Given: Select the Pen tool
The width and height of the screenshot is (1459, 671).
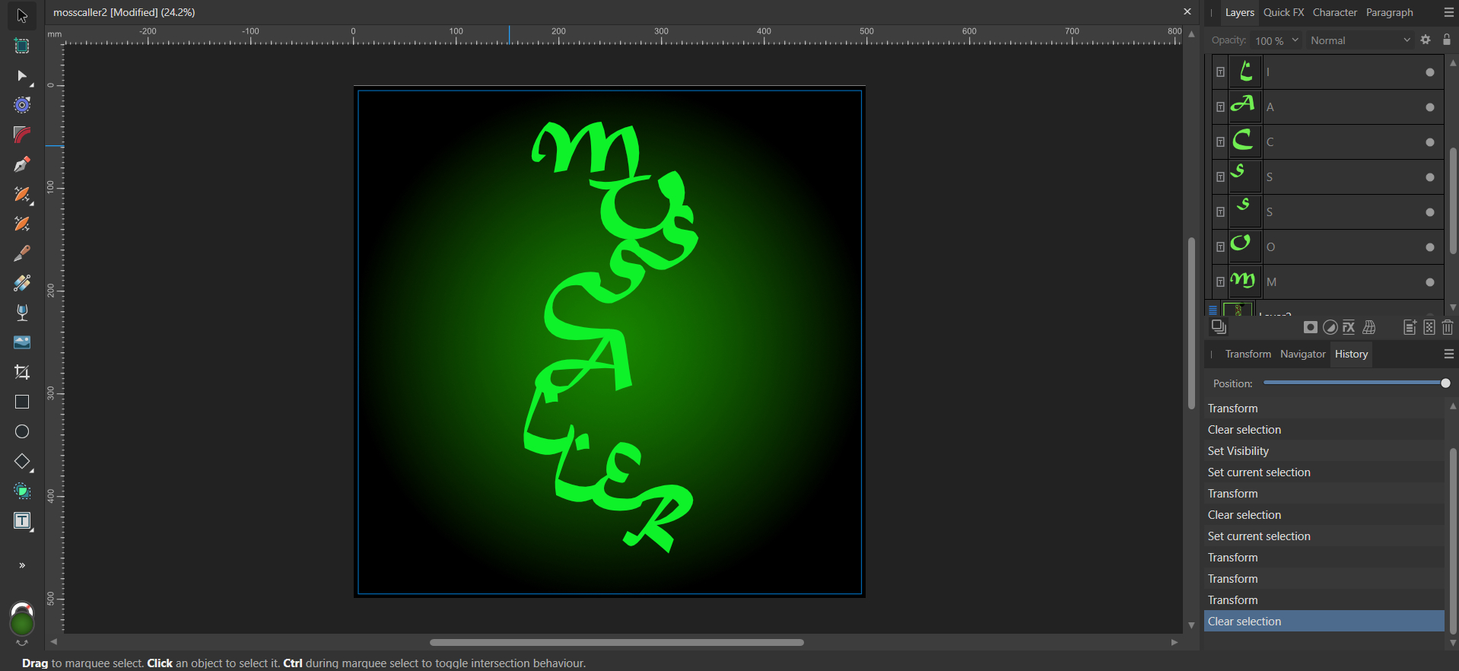Looking at the screenshot, I should tap(22, 164).
